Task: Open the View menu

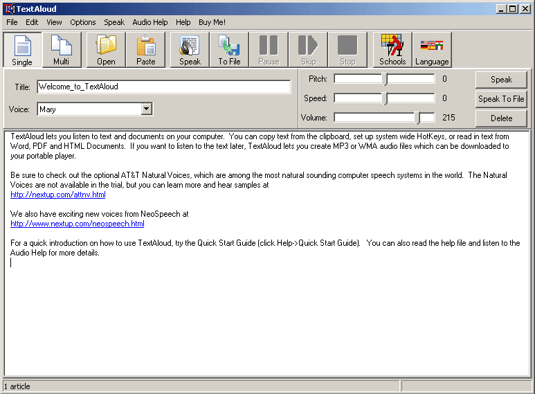Action: (x=54, y=22)
